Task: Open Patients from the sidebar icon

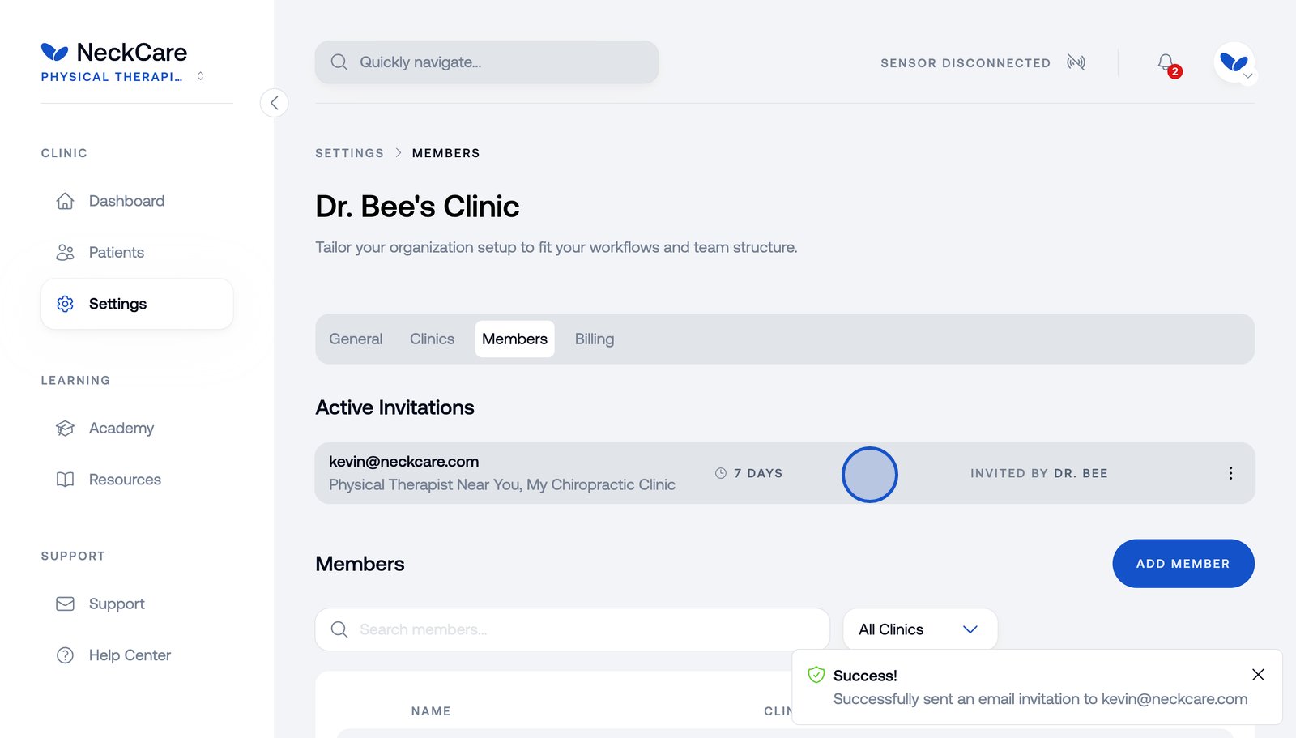Action: 65,252
